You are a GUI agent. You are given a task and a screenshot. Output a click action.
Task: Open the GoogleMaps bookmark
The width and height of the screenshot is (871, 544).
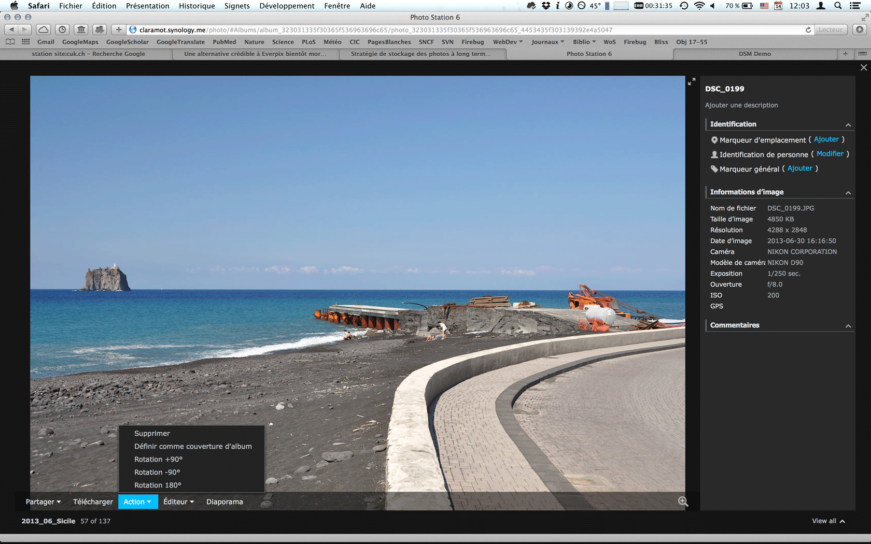coord(80,42)
